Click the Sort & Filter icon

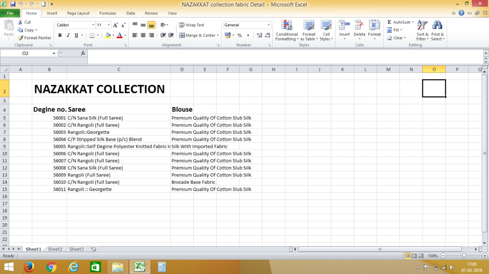[422, 26]
